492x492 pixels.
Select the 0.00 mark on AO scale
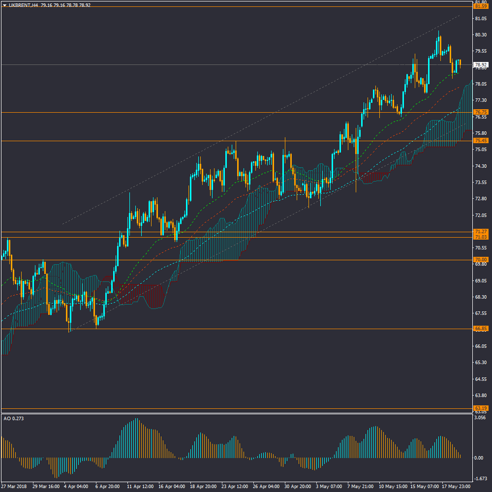click(478, 458)
